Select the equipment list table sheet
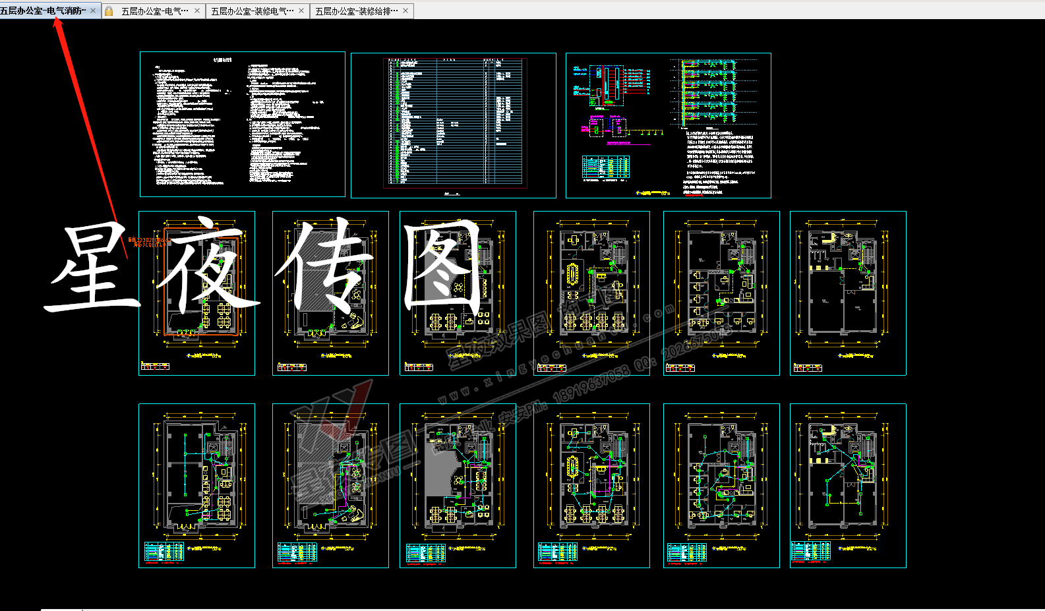 coord(453,125)
